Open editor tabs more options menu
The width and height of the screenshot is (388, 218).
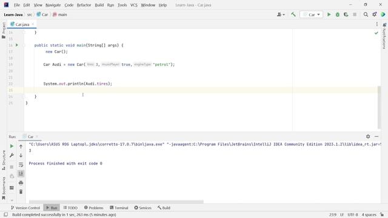[377, 24]
